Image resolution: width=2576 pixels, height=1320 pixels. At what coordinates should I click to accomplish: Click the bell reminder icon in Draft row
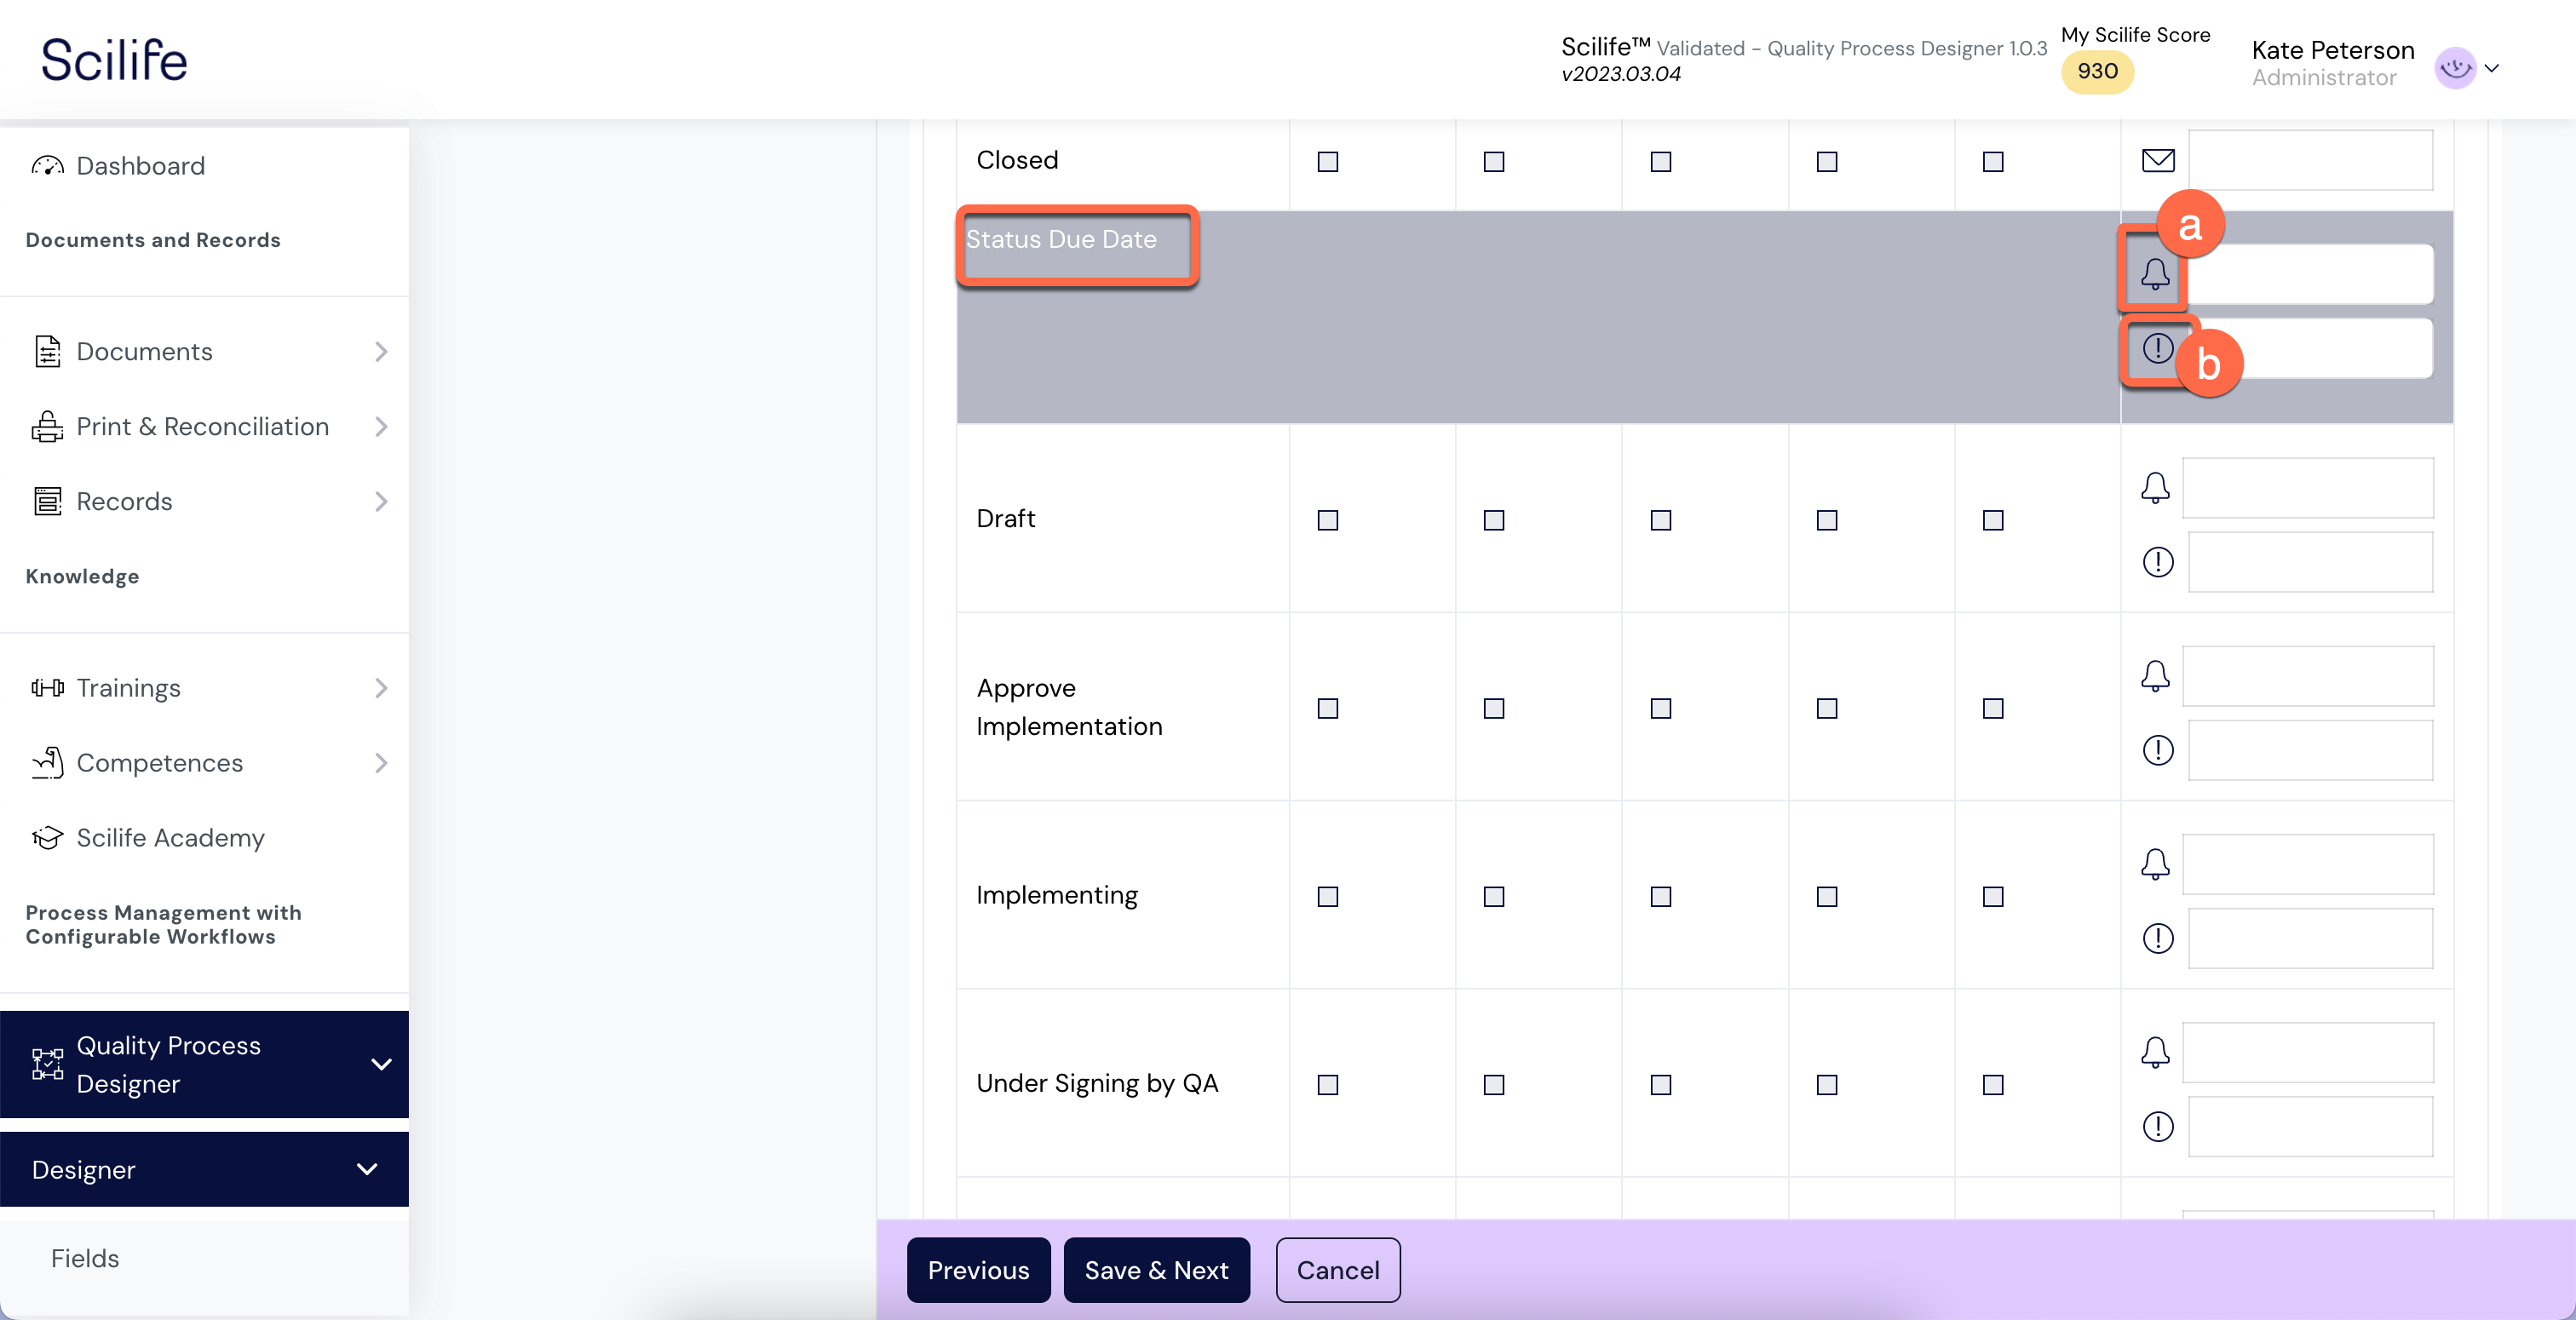[2155, 488]
